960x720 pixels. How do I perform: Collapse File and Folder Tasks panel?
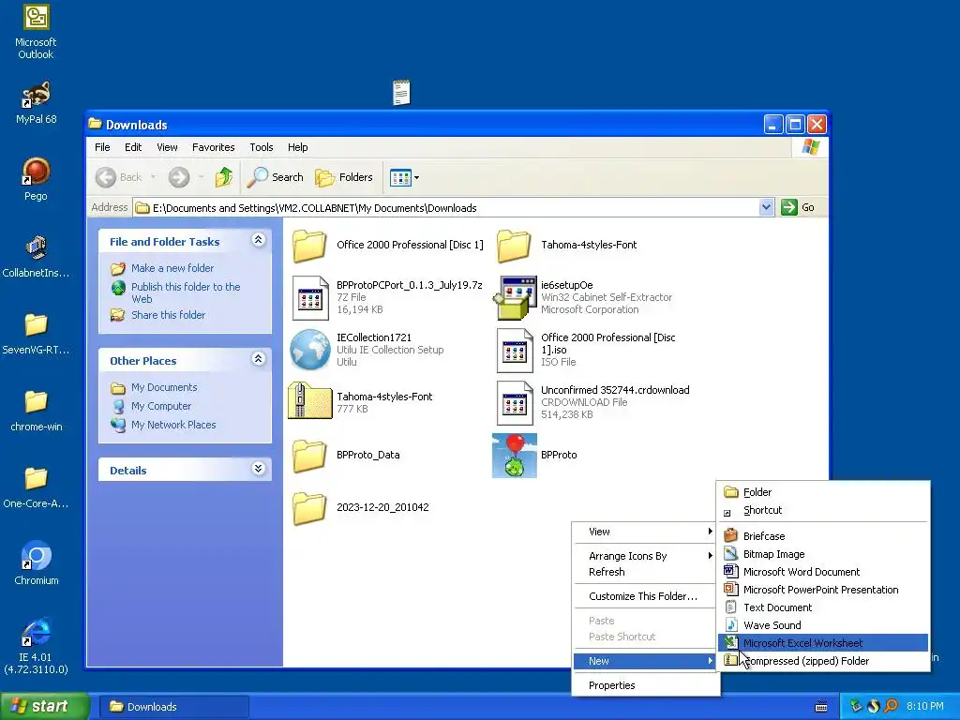pyautogui.click(x=259, y=240)
